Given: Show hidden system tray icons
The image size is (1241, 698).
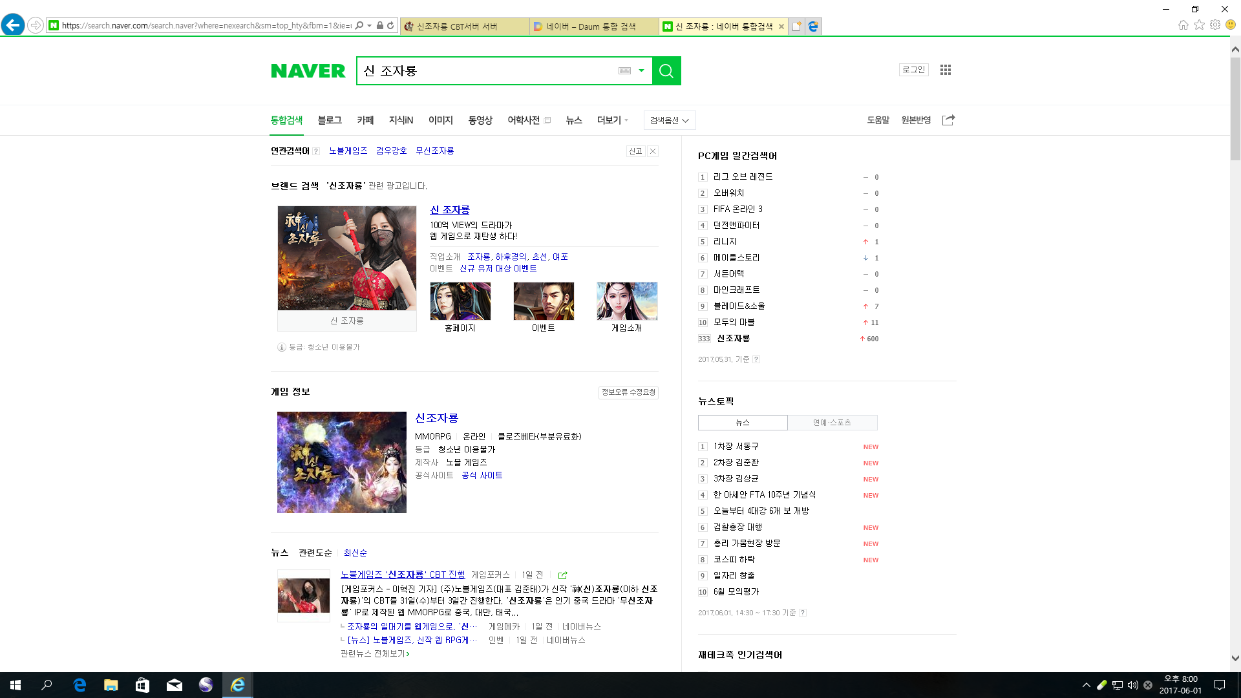Looking at the screenshot, I should tap(1086, 685).
